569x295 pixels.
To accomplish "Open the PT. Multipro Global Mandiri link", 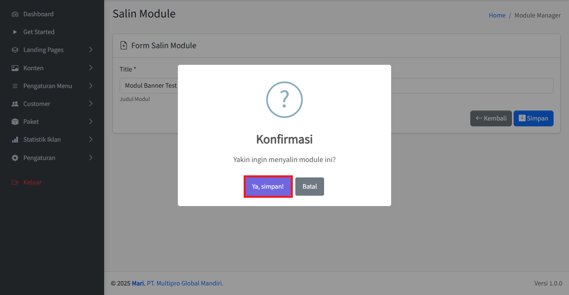I will (x=185, y=283).
